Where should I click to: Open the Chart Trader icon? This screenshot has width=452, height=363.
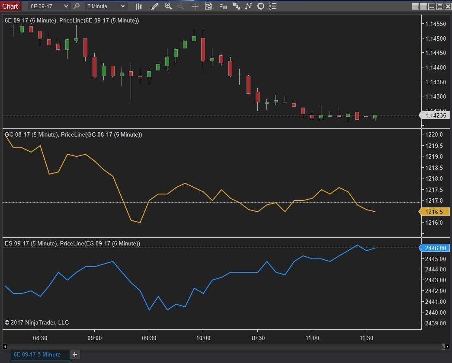[223, 6]
